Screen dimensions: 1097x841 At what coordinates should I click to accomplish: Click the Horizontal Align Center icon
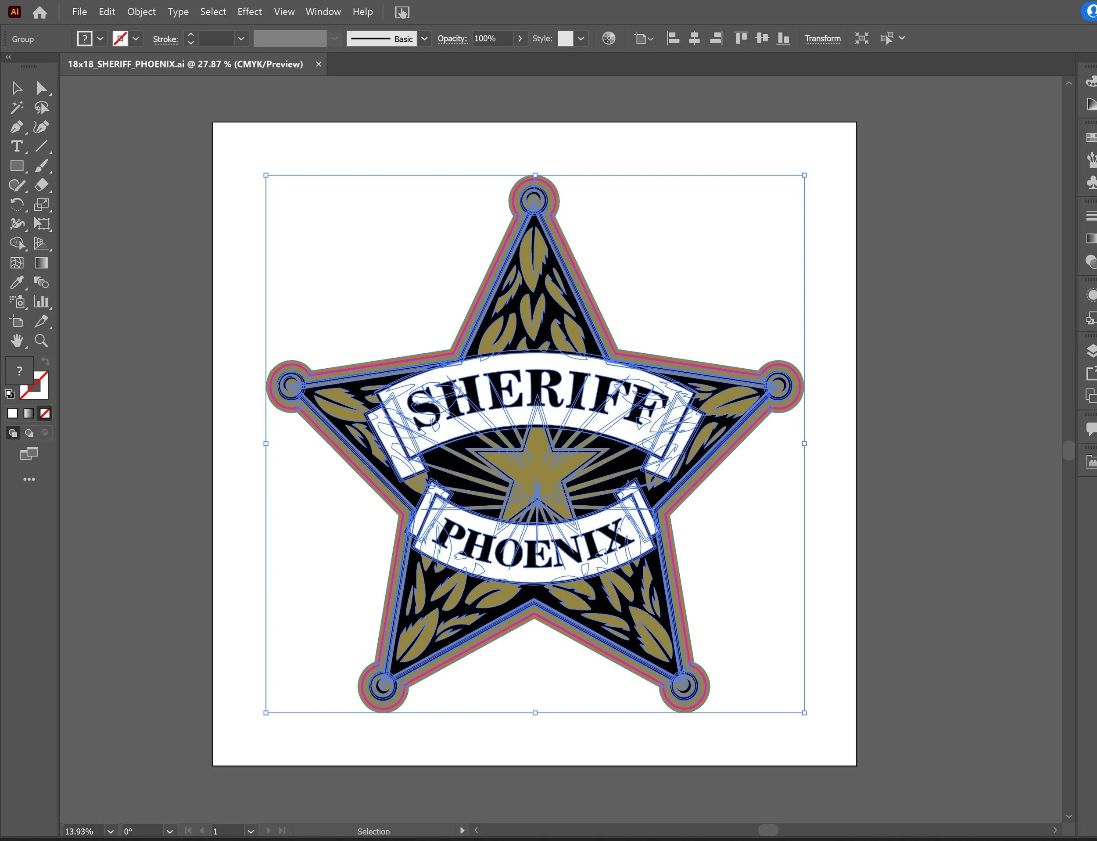[694, 39]
